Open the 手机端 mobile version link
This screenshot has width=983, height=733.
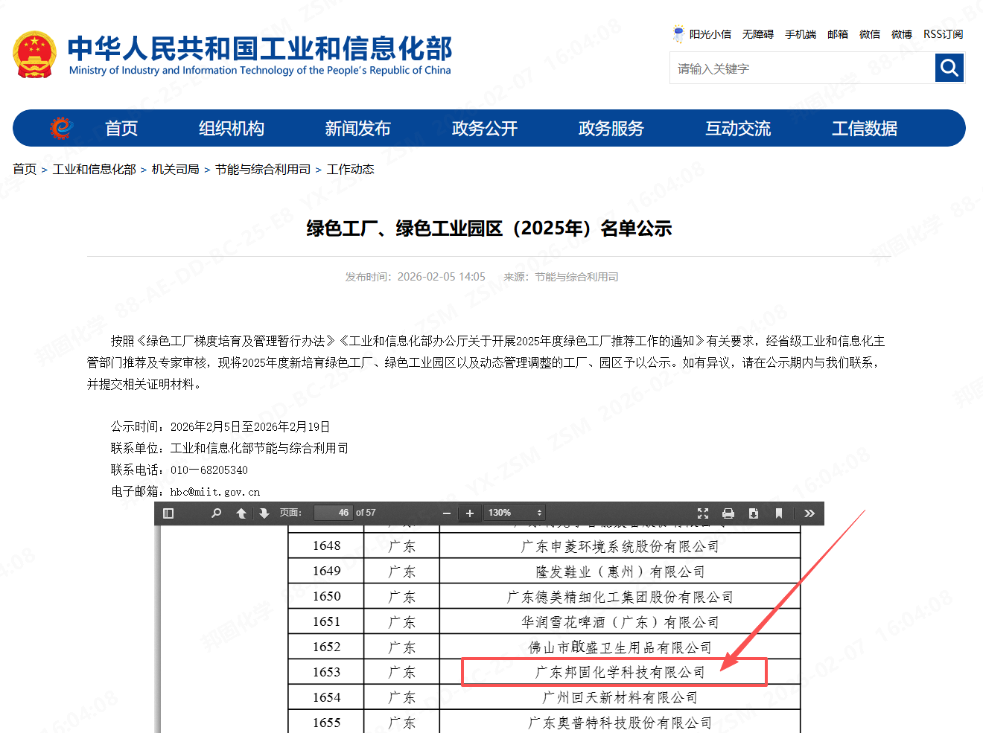801,34
